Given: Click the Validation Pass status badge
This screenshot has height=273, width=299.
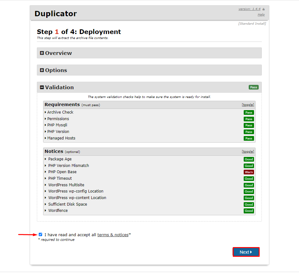Looking at the screenshot, I should click(x=253, y=87).
